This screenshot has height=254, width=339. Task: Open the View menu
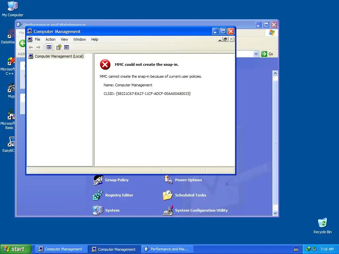64,39
